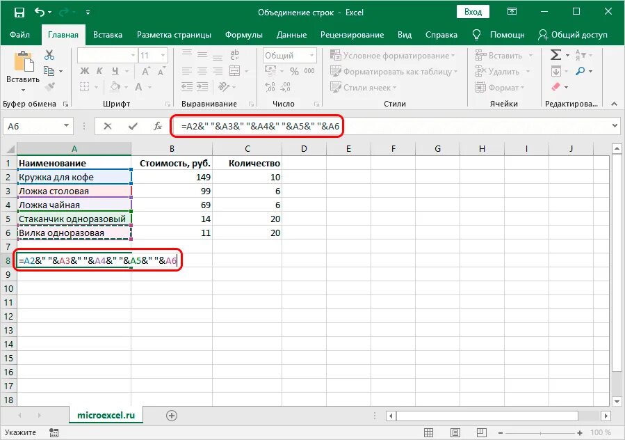Switch to Page Layout view icon
The height and width of the screenshot is (440, 625).
[455, 432]
